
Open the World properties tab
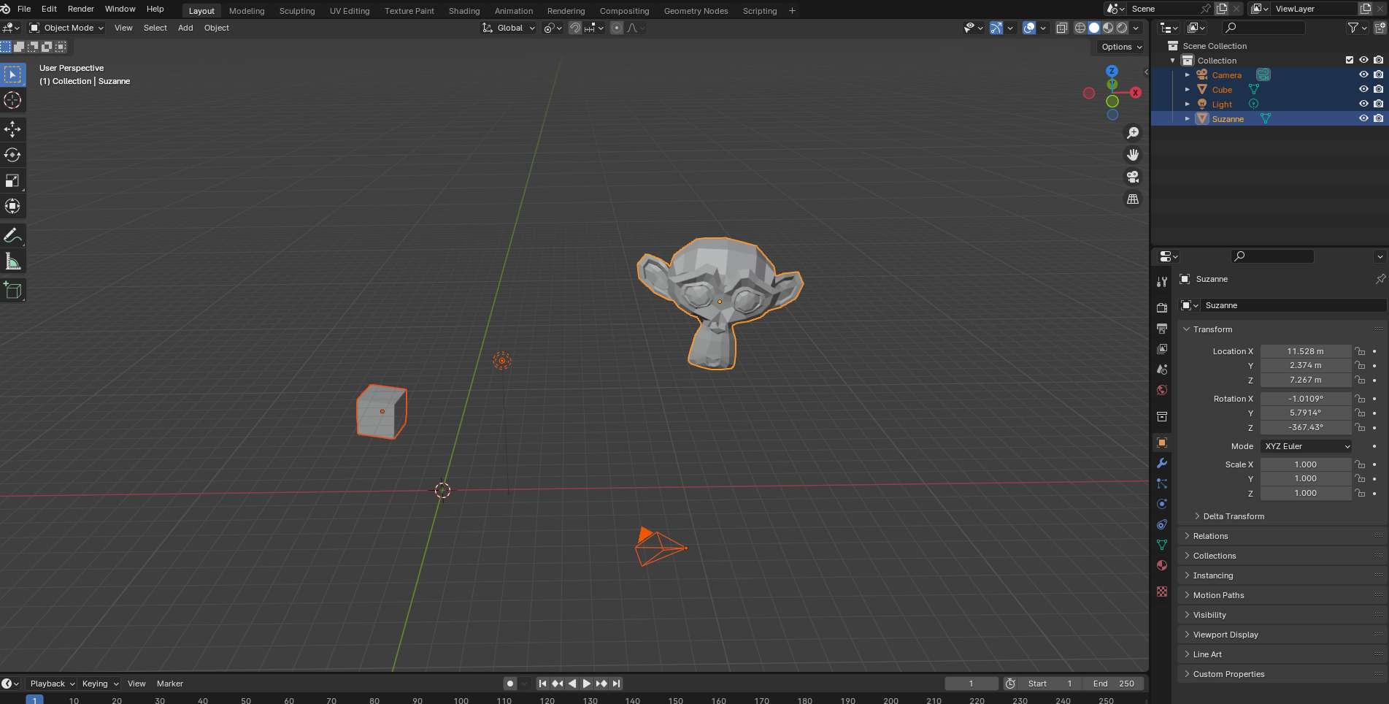coord(1162,390)
